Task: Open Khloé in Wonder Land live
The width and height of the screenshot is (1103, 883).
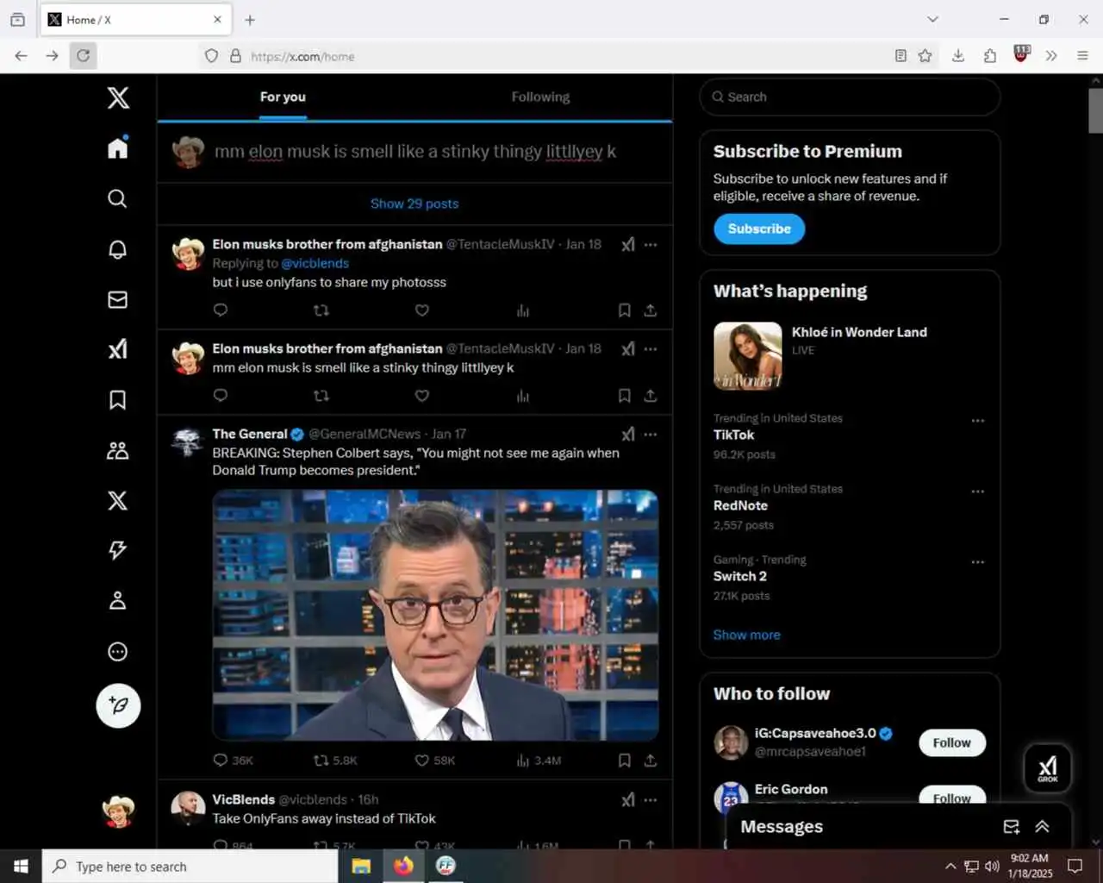Action: (850, 356)
